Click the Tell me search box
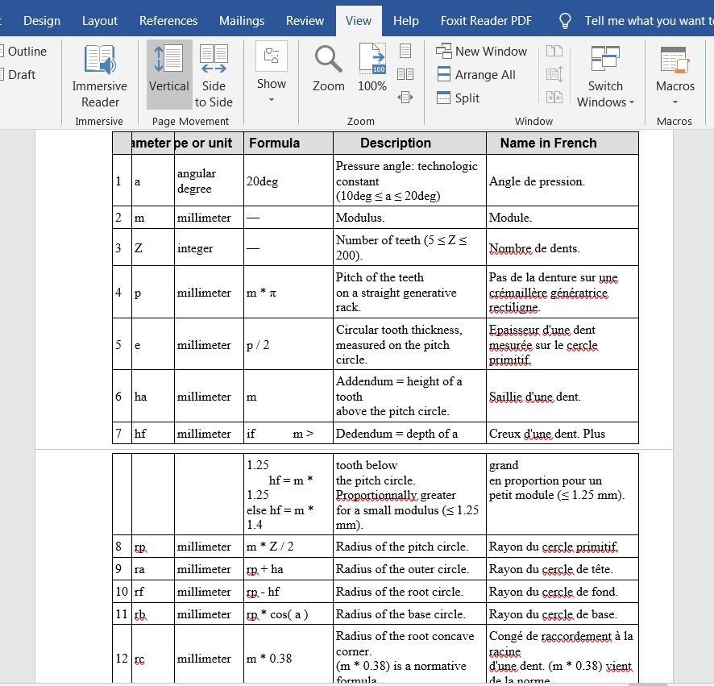 (645, 21)
